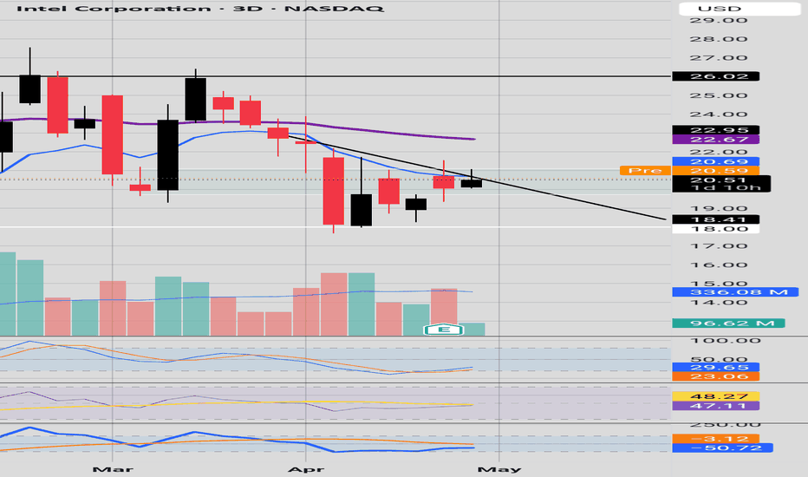Click the white 18.00 support level label
The image size is (808, 477).
[x=715, y=229]
